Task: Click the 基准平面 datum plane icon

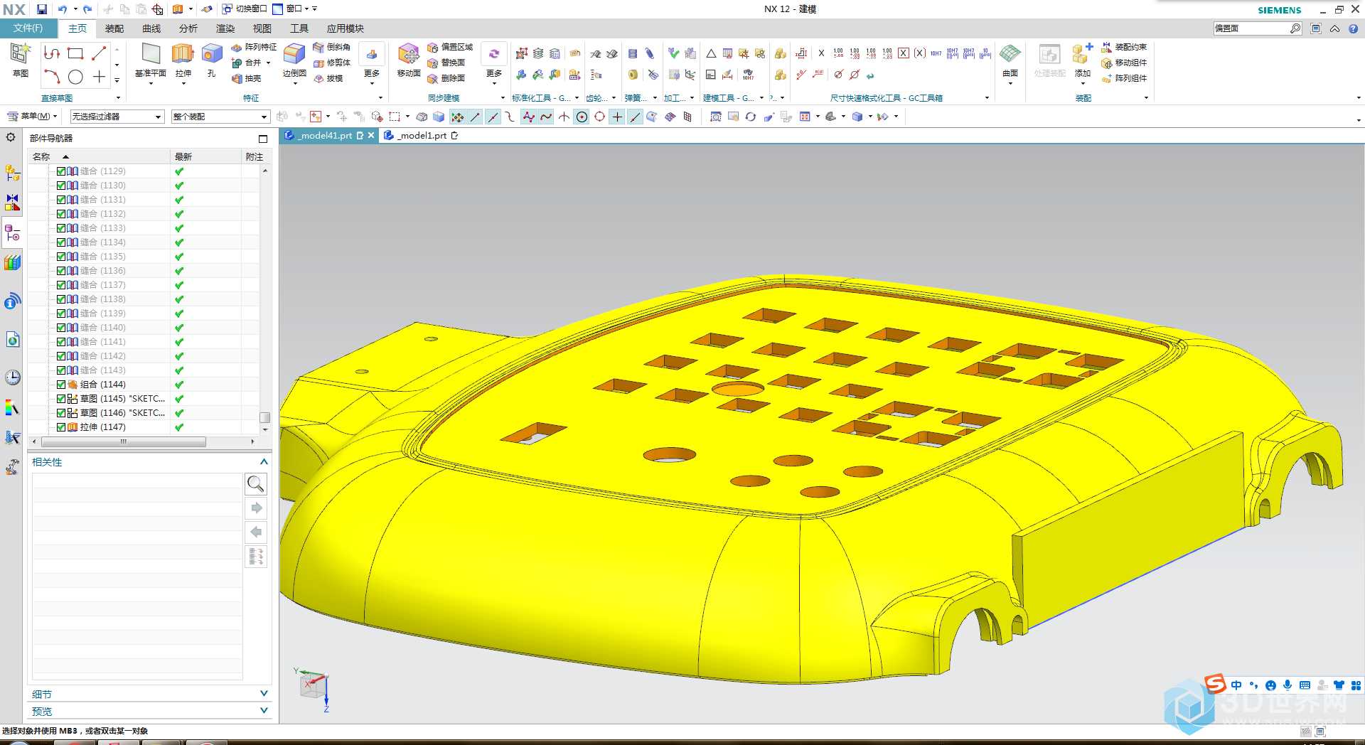Action: point(151,54)
